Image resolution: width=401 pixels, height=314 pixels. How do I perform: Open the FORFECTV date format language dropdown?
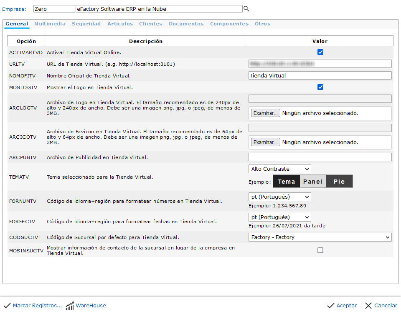click(280, 217)
